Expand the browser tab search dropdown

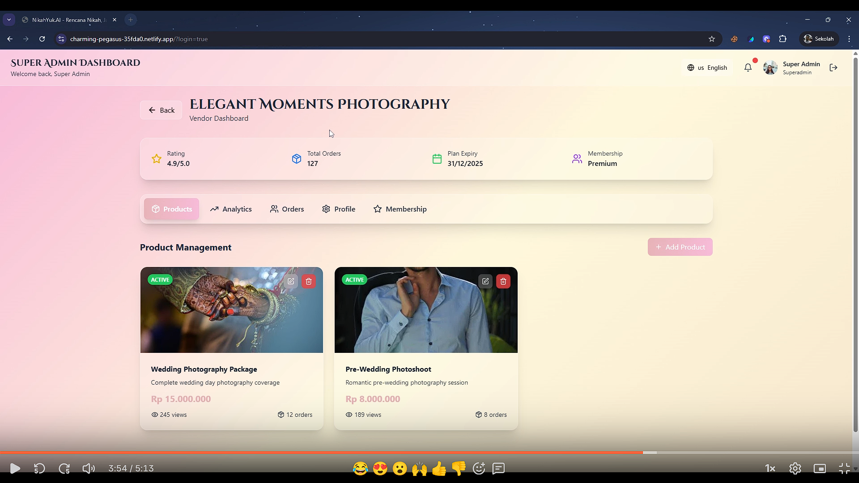(x=9, y=20)
